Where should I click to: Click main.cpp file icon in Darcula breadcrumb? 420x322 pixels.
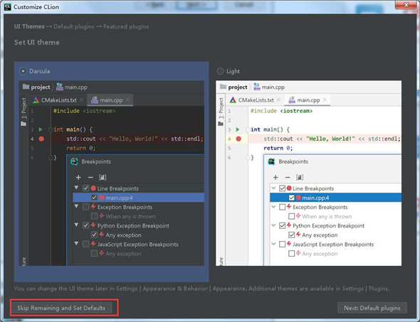[x=60, y=87]
